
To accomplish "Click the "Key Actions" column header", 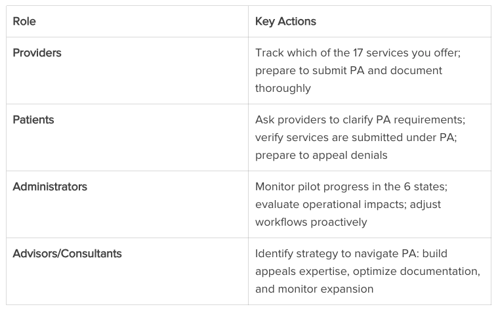I will pos(285,22).
